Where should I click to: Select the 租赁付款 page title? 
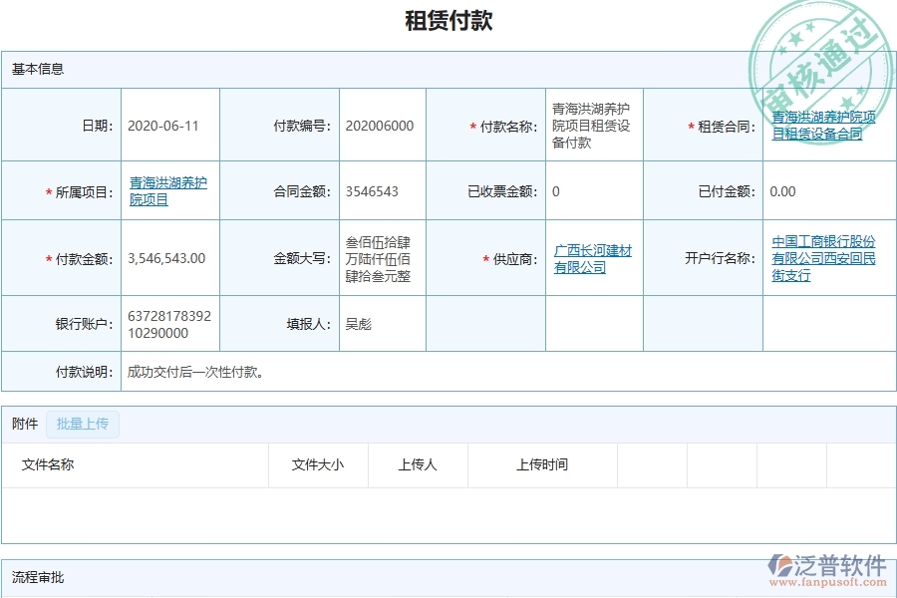pos(448,20)
